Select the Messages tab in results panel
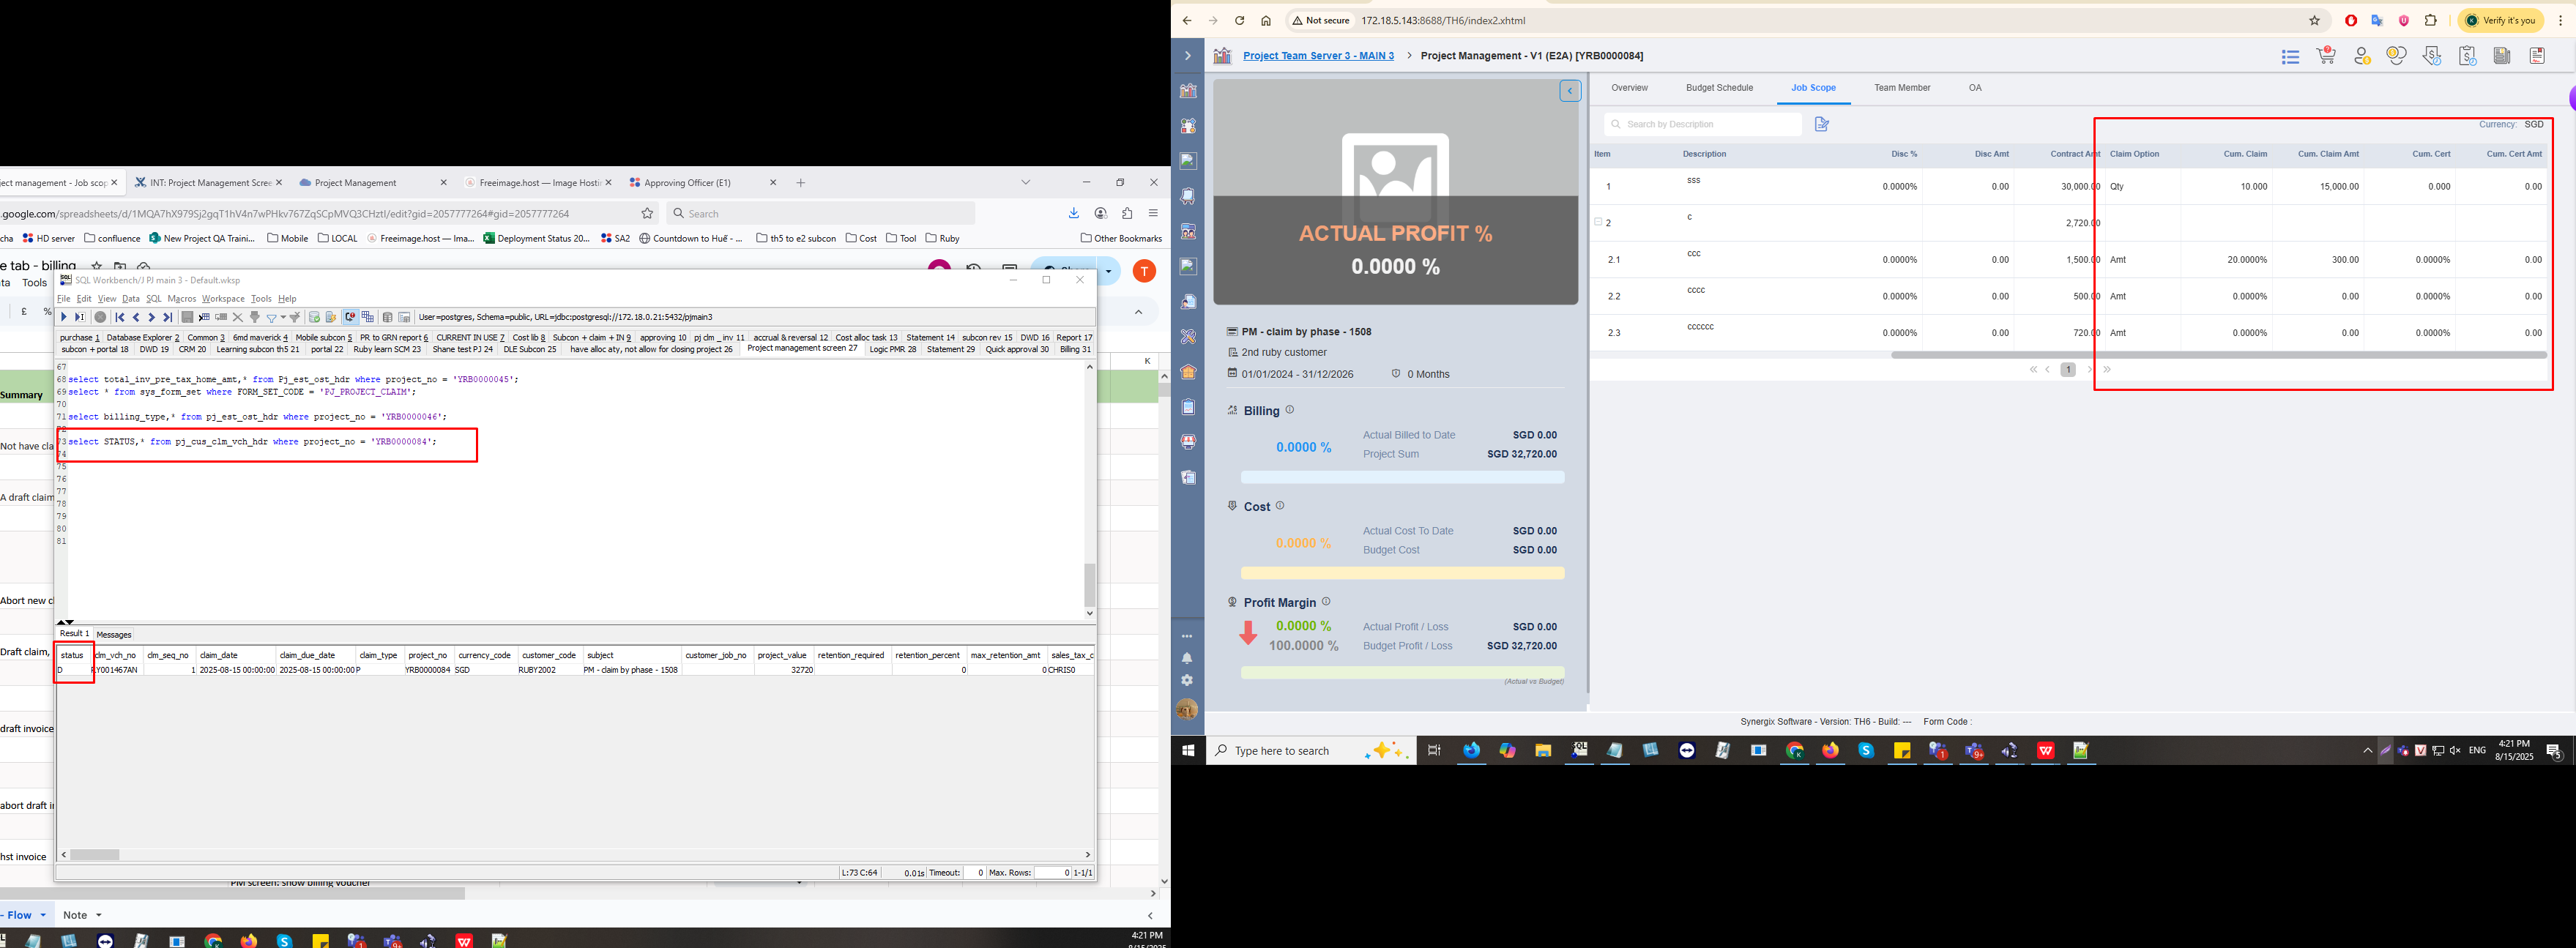 (x=114, y=634)
